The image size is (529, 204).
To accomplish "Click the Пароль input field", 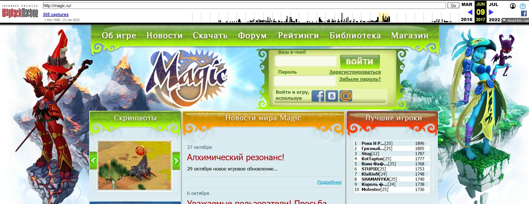I will click(x=304, y=81).
